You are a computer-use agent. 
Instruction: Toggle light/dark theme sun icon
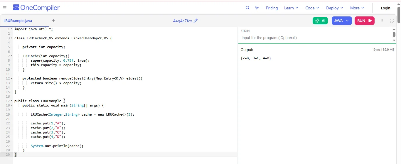[257, 8]
